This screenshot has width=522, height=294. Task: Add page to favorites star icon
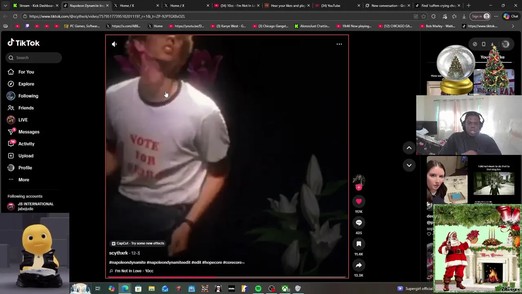point(424,16)
